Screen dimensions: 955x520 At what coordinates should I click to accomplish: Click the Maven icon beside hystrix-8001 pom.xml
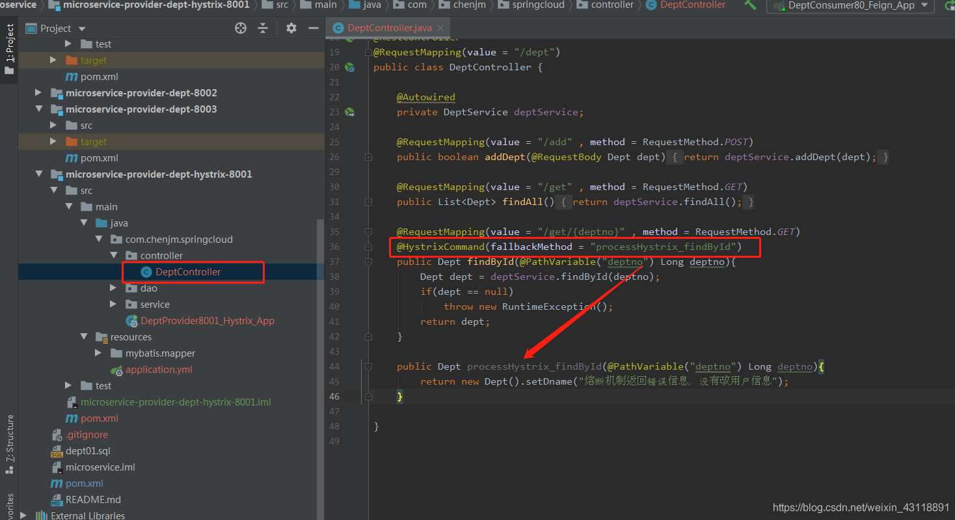pyautogui.click(x=72, y=418)
